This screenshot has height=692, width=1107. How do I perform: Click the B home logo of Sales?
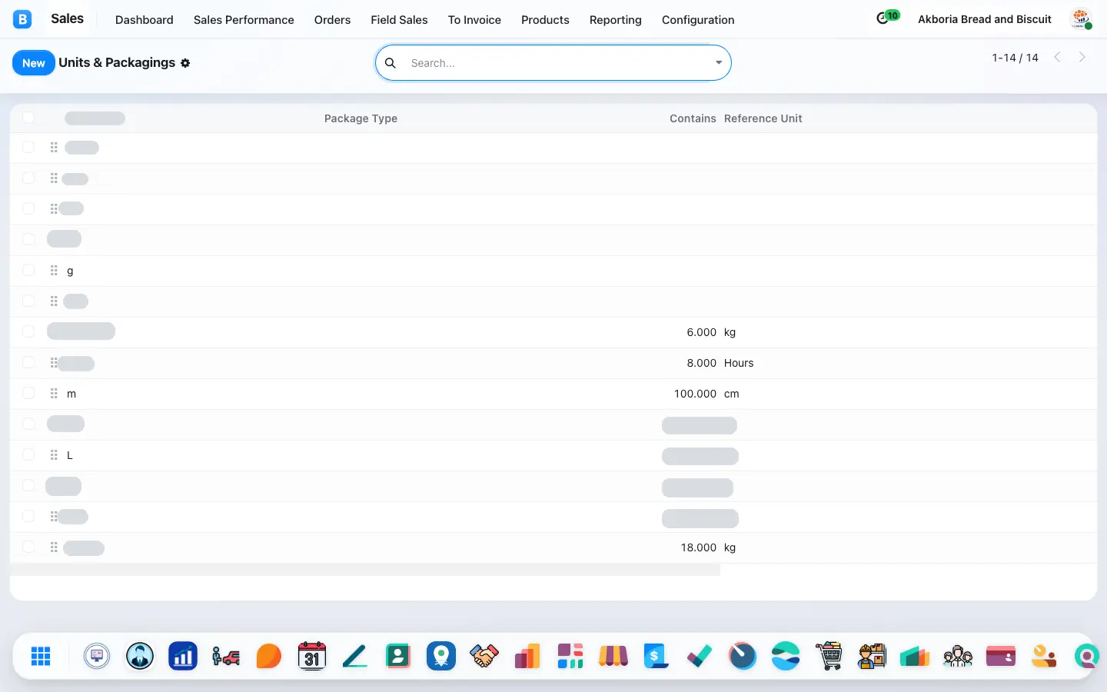[x=22, y=19]
